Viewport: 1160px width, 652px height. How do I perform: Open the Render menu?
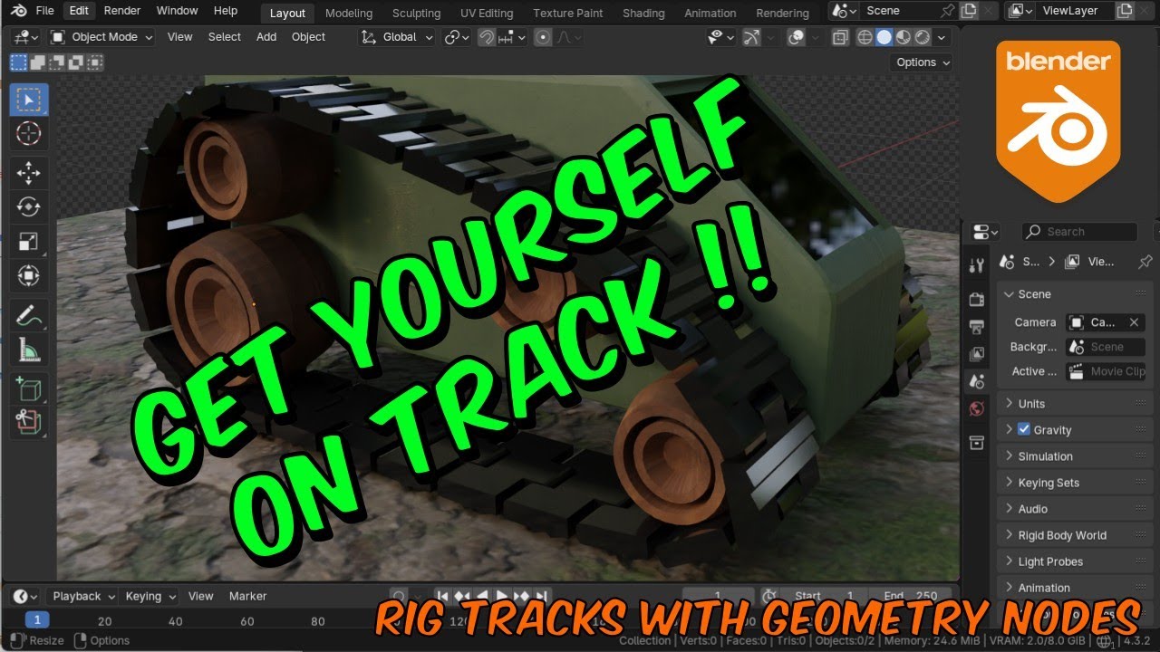coord(122,11)
